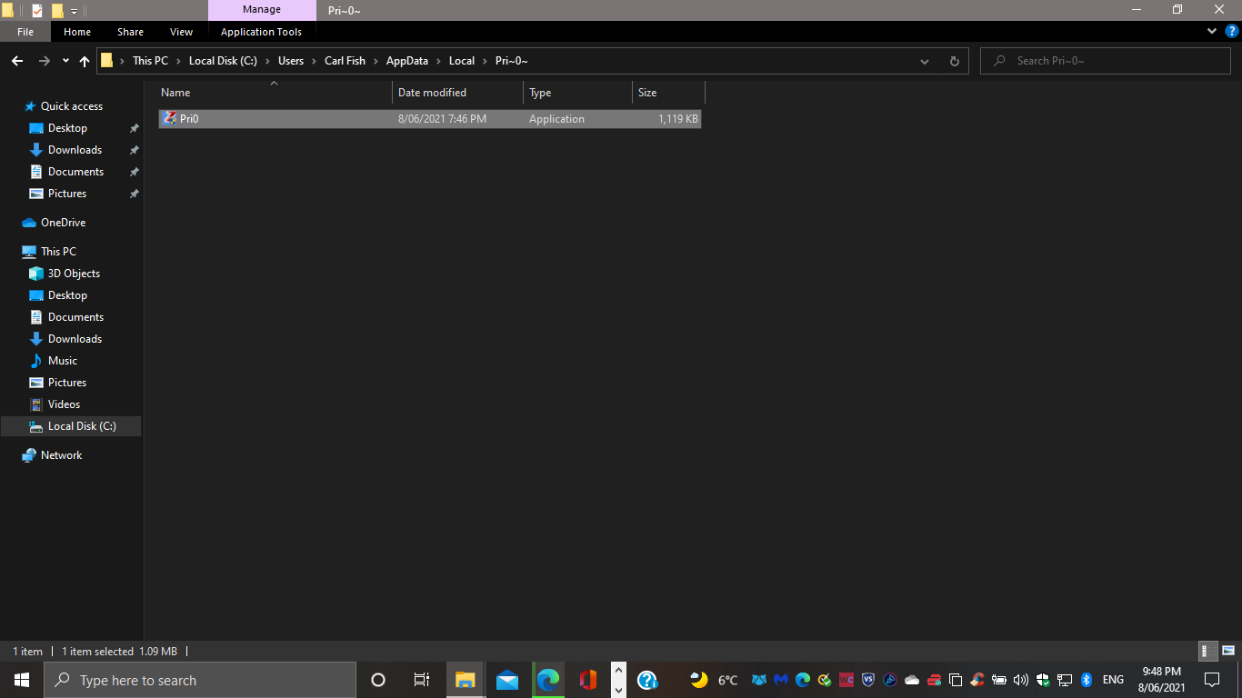
Task: Switch to the Share ribbon tab
Action: (x=130, y=32)
